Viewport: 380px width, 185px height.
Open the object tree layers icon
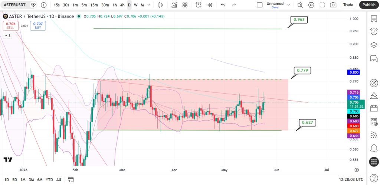coord(374,45)
